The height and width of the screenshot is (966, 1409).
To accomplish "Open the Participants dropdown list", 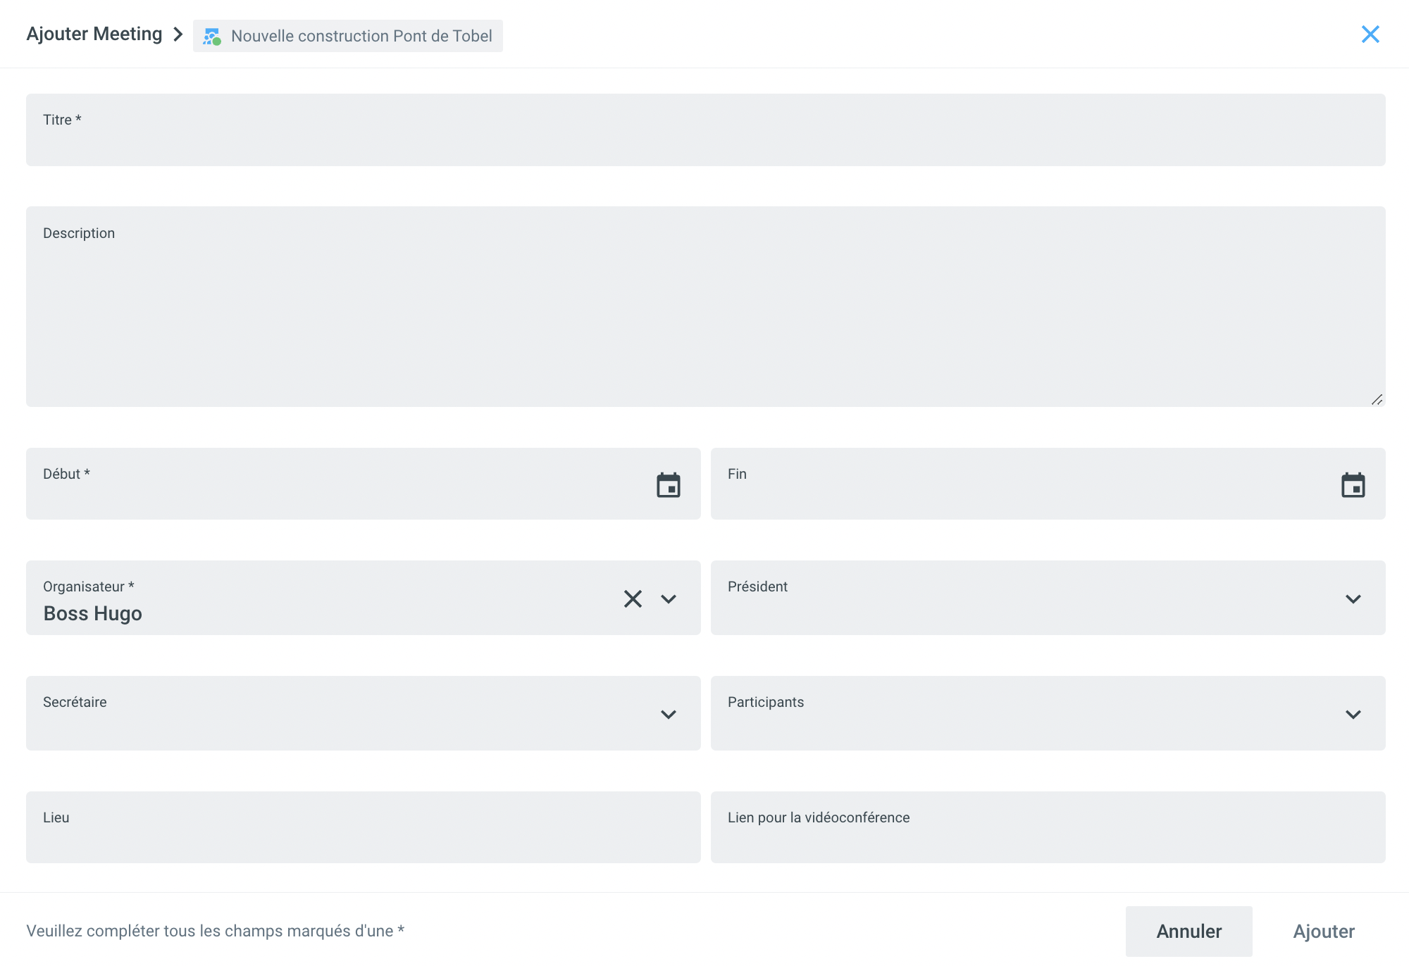I will 1353,715.
